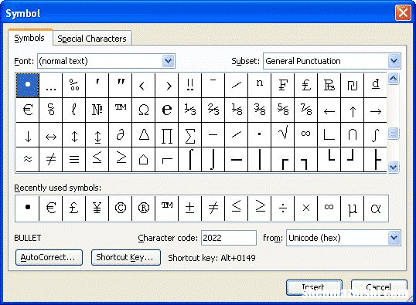Screen dimensions: 416x305
Task: Choose the one-third fraction symbol
Action: (x=190, y=110)
